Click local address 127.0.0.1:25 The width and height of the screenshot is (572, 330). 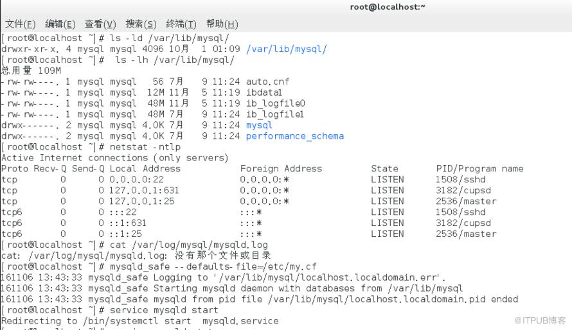tap(142, 202)
